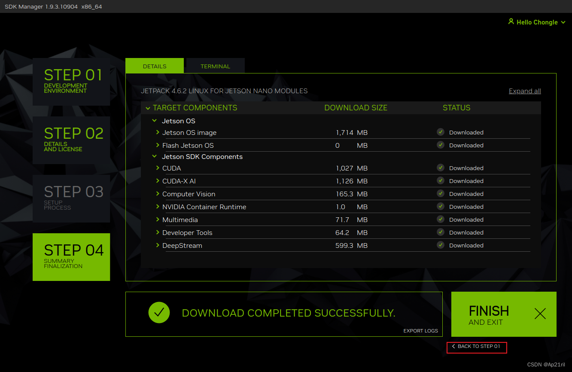This screenshot has height=372, width=572.
Task: Click the Download Size column header
Action: point(356,108)
